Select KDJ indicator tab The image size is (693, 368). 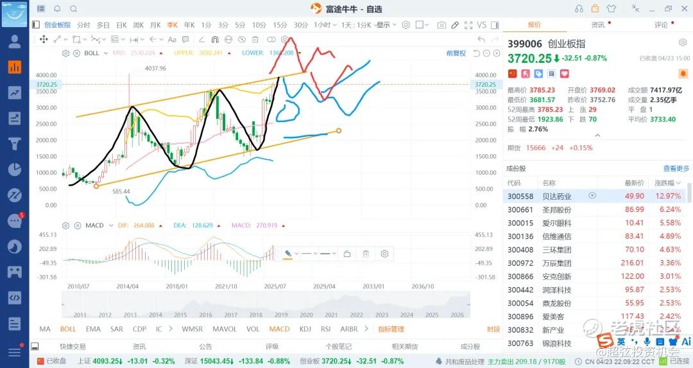tap(305, 329)
